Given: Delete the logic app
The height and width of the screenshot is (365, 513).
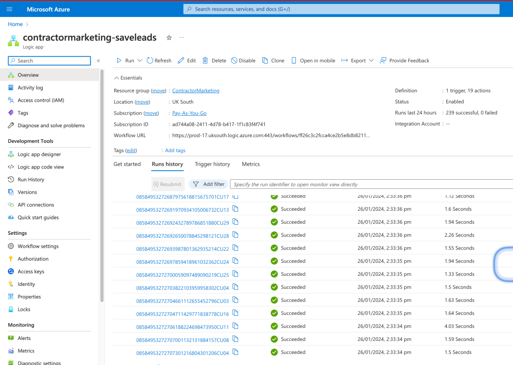Looking at the screenshot, I should 214,61.
